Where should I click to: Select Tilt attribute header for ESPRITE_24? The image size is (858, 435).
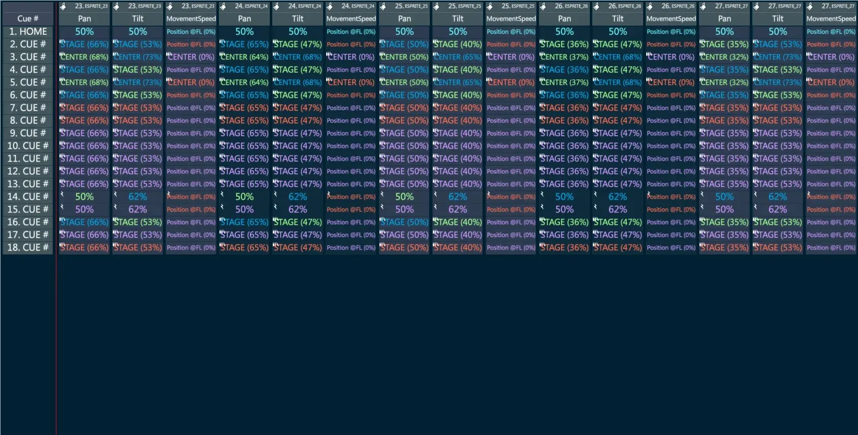298,19
